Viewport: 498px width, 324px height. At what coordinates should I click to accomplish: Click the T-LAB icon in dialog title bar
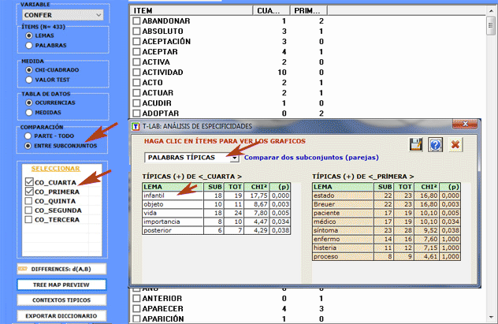tap(136, 125)
